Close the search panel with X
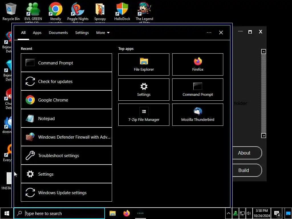Image resolution: width=292 pixels, height=219 pixels. [221, 33]
